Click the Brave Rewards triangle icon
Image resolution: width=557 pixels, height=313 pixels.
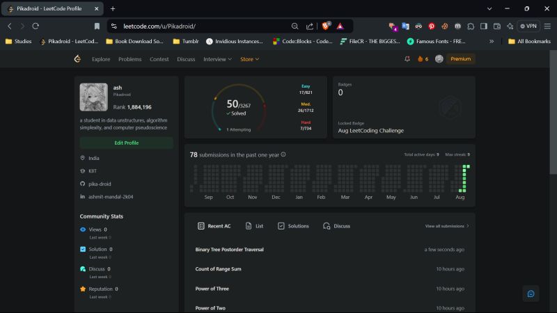click(340, 26)
